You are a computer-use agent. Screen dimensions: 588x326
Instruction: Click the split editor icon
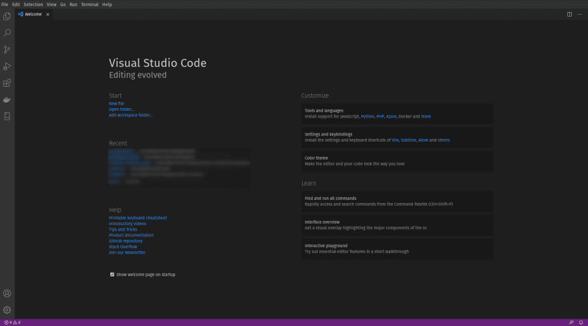(569, 14)
